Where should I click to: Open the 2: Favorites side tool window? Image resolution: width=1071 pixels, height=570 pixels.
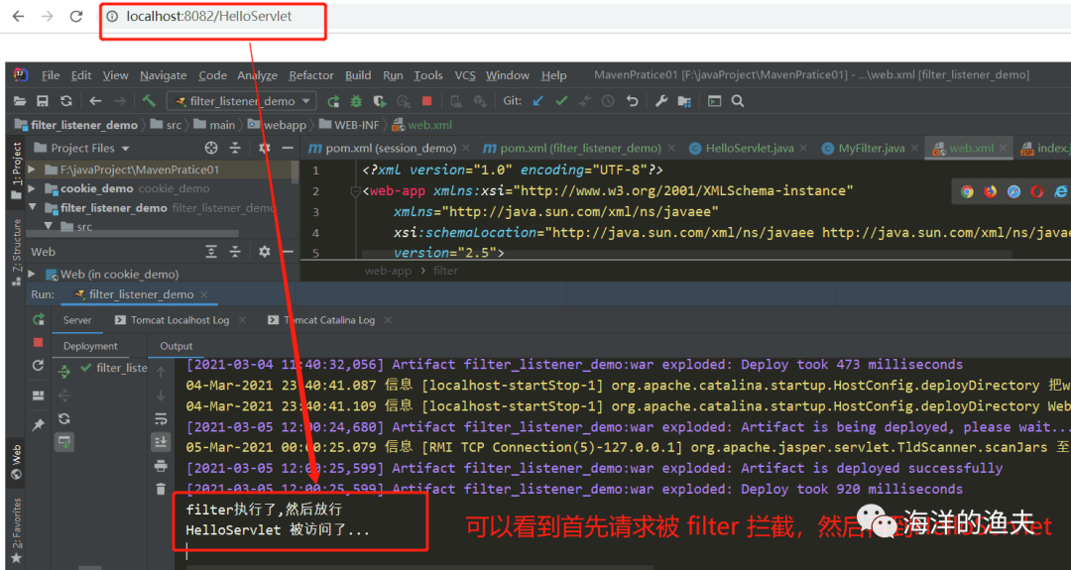click(x=17, y=531)
